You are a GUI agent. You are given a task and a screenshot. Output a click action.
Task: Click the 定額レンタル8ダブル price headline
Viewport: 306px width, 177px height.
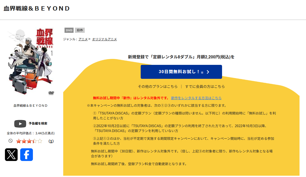tap(181, 57)
